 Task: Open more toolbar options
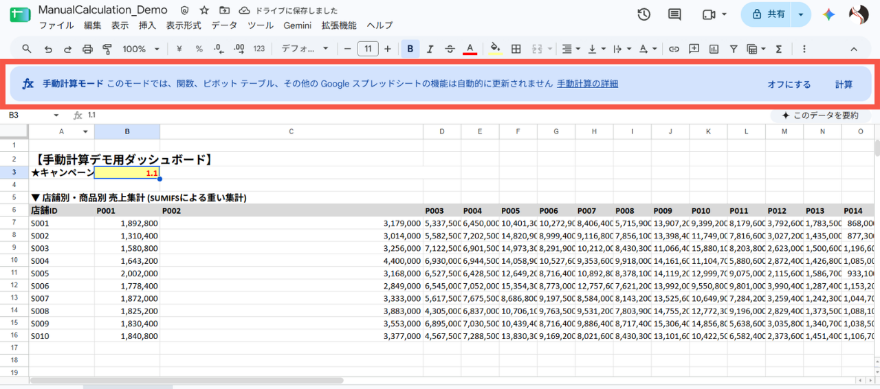(x=804, y=49)
